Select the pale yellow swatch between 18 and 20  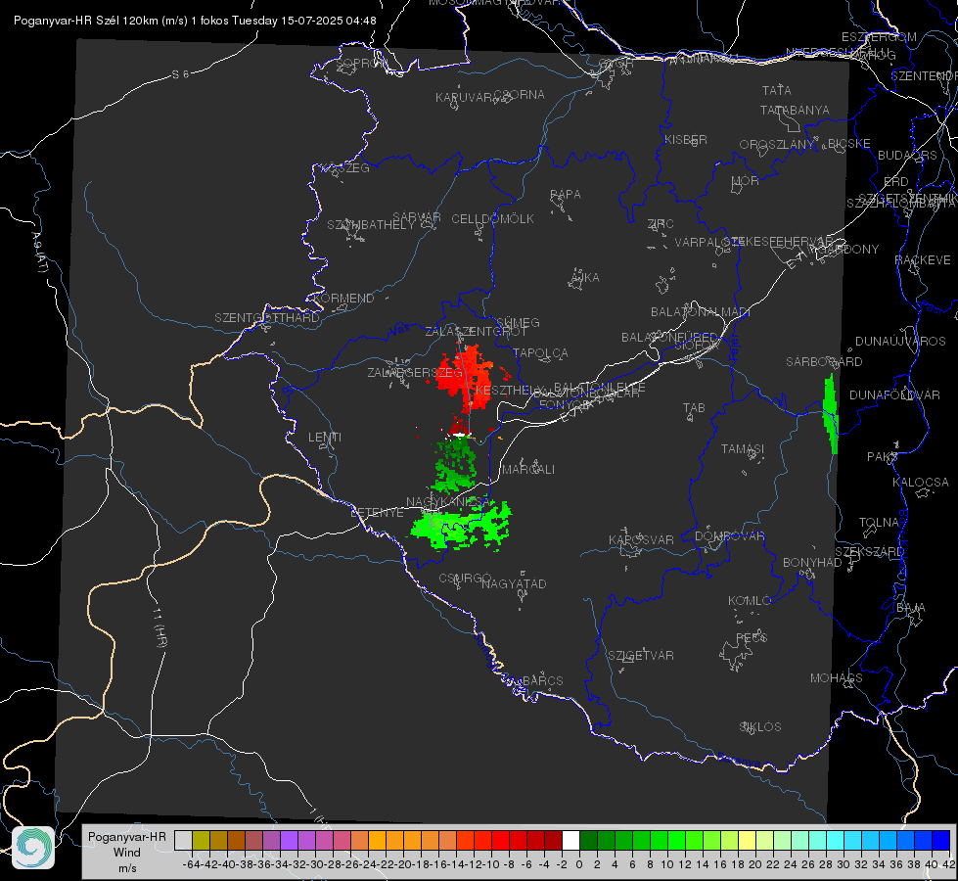(x=748, y=840)
